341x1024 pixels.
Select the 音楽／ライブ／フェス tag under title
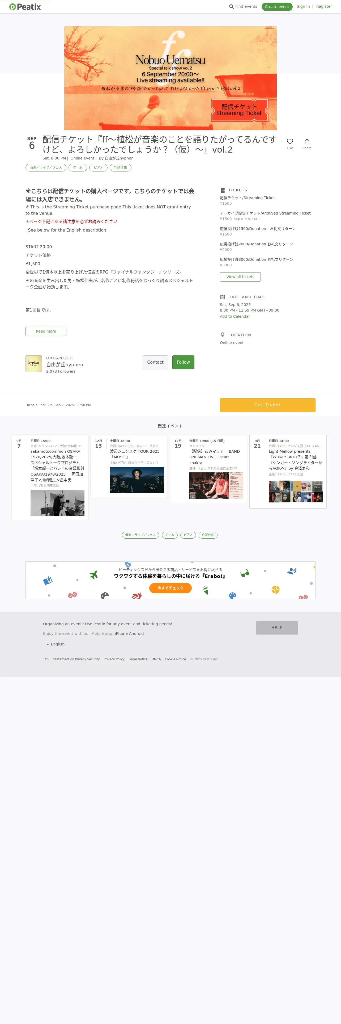[x=46, y=167]
